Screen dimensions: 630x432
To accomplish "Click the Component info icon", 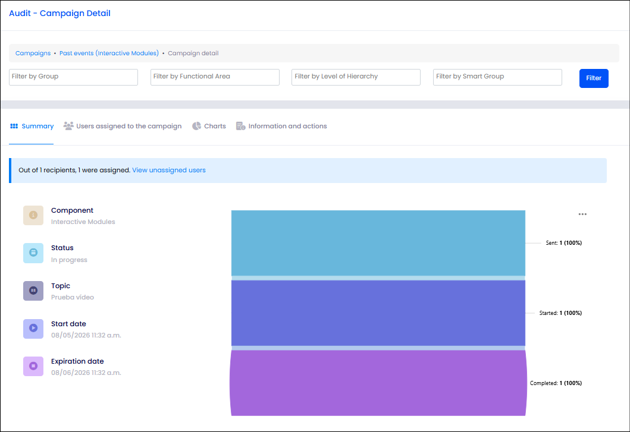I will (x=33, y=215).
